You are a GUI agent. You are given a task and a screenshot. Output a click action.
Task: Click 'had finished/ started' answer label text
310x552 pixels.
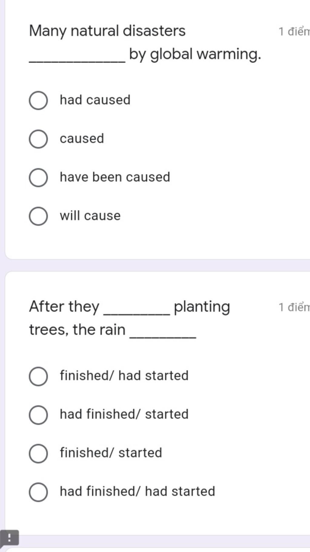tap(124, 414)
